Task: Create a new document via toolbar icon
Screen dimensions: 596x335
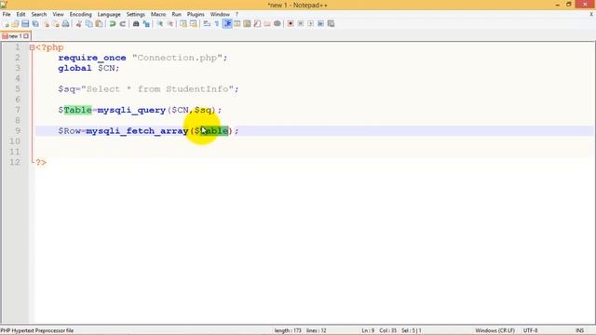Action: coord(7,24)
